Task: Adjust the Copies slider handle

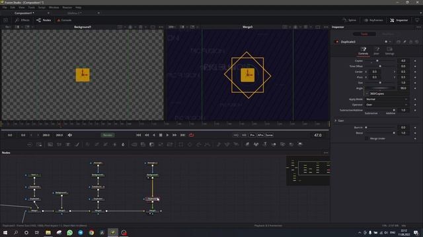Action: (377, 61)
